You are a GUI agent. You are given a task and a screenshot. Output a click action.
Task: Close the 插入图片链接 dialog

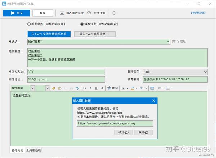154,101
